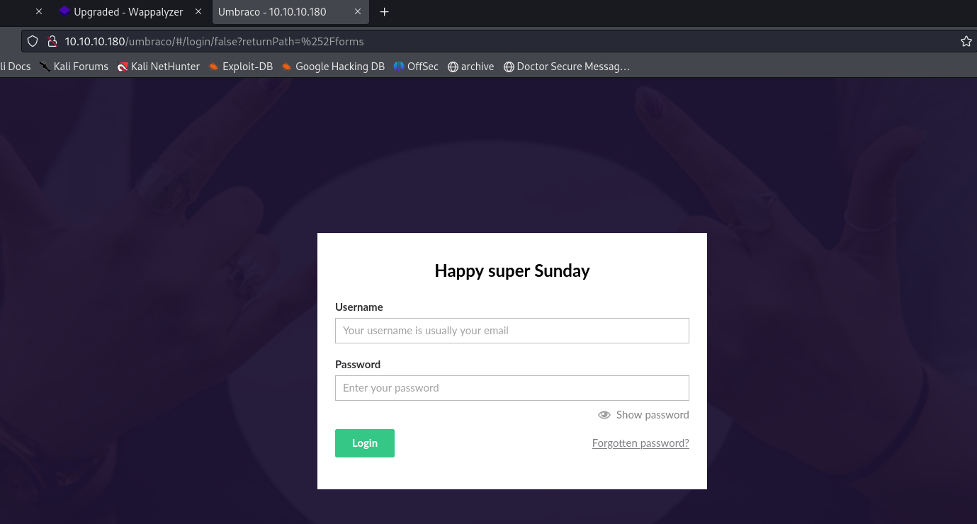Open the archive bookmark
This screenshot has width=977, height=524.
pyautogui.click(x=471, y=67)
